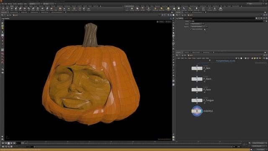Open the File menu
The width and height of the screenshot is (268, 151).
coord(3,4)
